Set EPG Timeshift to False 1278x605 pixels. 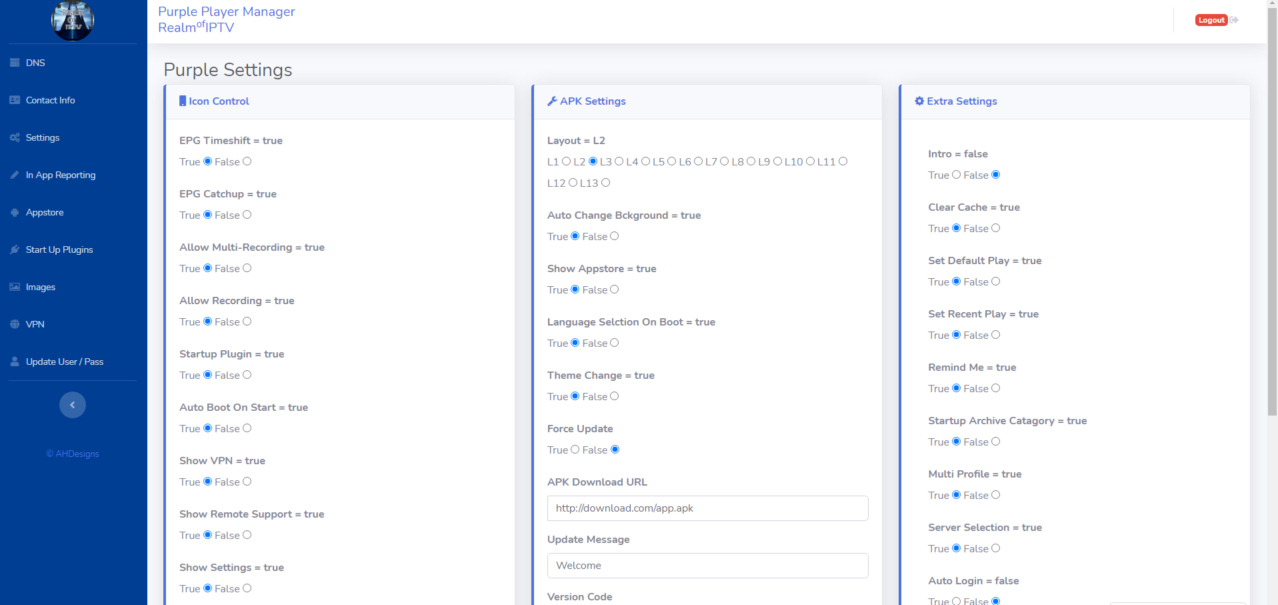point(247,161)
